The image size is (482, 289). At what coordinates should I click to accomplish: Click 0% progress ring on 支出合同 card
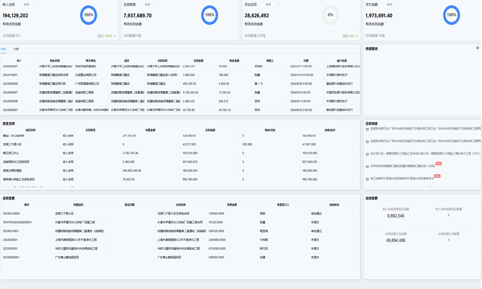pyautogui.click(x=330, y=15)
